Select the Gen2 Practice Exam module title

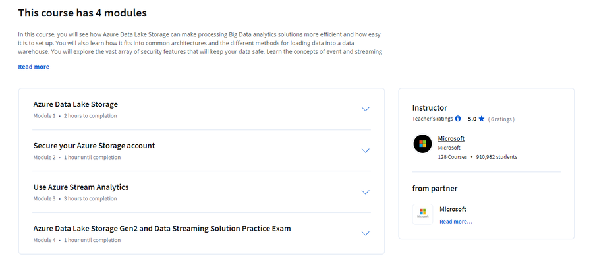pyautogui.click(x=162, y=229)
